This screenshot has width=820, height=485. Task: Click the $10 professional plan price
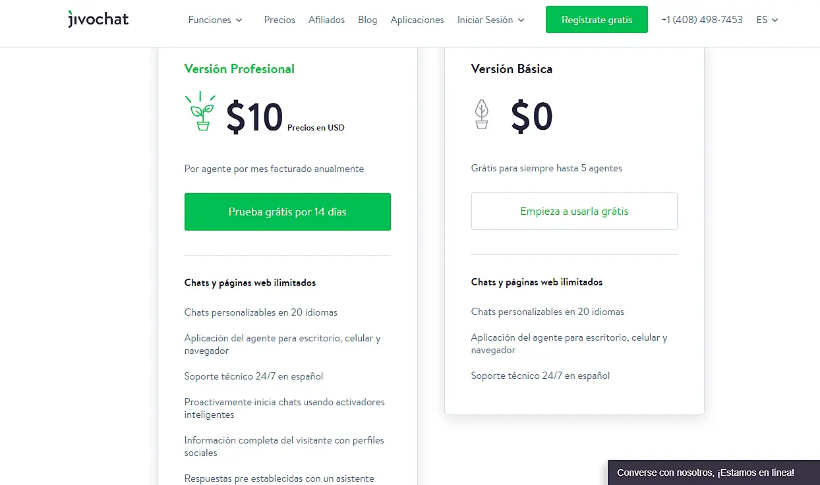pos(254,117)
